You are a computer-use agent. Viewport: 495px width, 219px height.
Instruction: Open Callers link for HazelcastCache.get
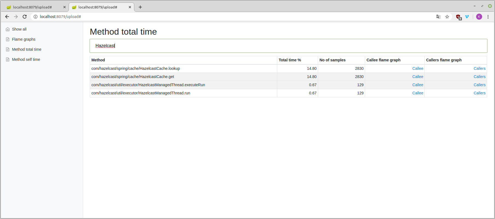(x=479, y=77)
